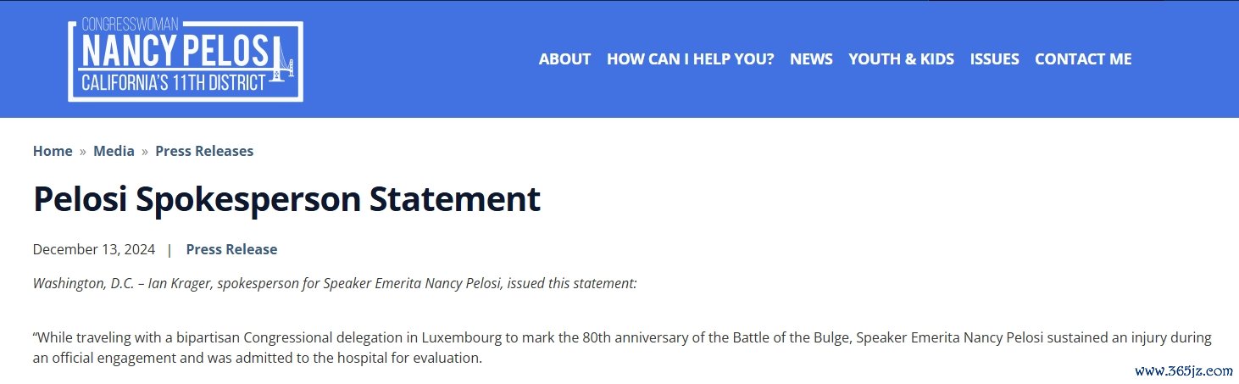Click the » separator after Home

(x=83, y=152)
